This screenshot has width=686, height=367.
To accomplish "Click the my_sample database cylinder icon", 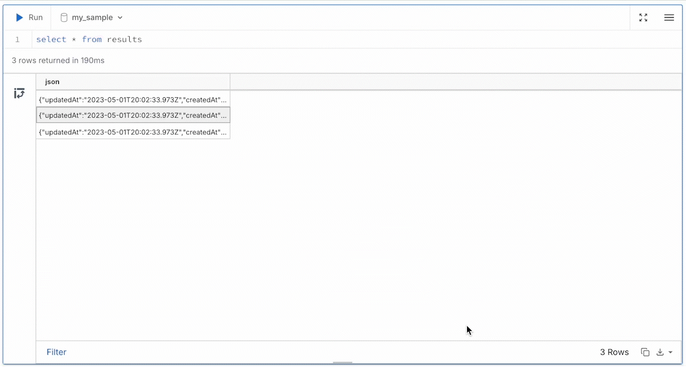I will [64, 18].
